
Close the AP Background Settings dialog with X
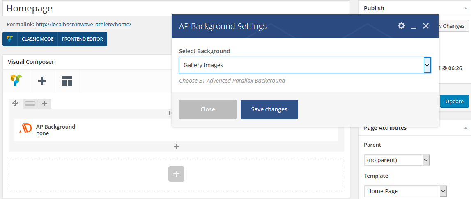(x=426, y=26)
